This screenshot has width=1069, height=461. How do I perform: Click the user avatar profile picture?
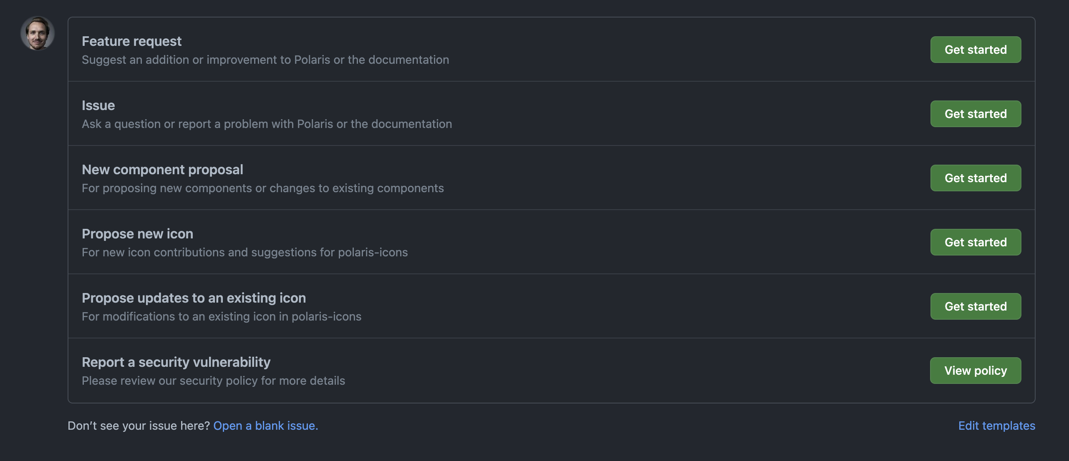pyautogui.click(x=38, y=33)
